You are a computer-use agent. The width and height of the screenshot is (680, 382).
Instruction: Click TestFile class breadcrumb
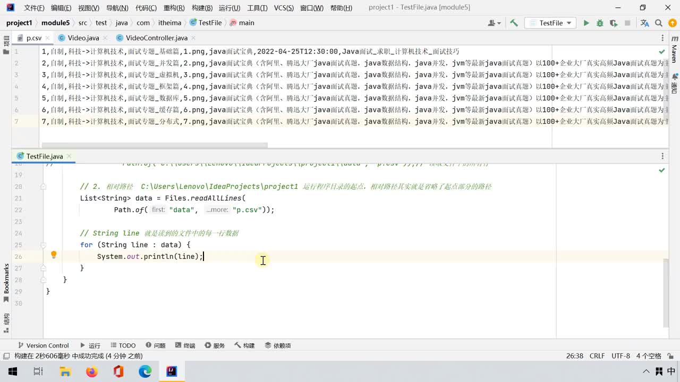206,23
